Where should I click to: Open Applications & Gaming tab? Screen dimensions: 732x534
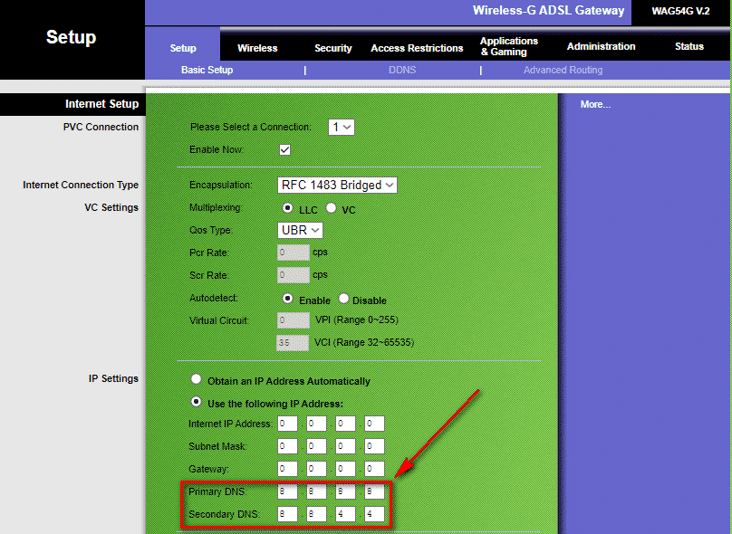[x=509, y=47]
